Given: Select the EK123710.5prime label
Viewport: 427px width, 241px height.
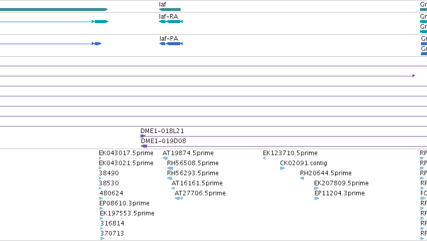Looking at the screenshot, I should coord(290,153).
